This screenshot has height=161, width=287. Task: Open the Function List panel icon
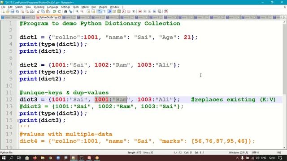point(124,11)
